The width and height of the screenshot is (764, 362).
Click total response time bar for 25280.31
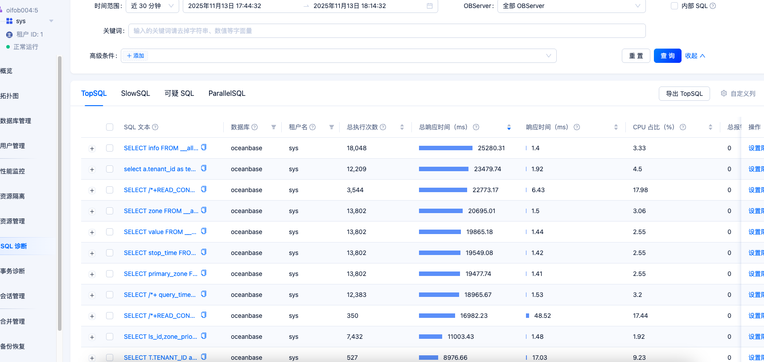pyautogui.click(x=445, y=148)
